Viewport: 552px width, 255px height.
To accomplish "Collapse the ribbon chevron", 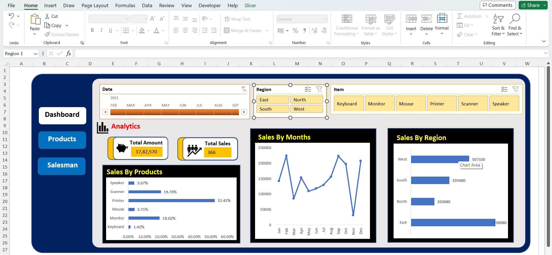I will click(x=544, y=41).
